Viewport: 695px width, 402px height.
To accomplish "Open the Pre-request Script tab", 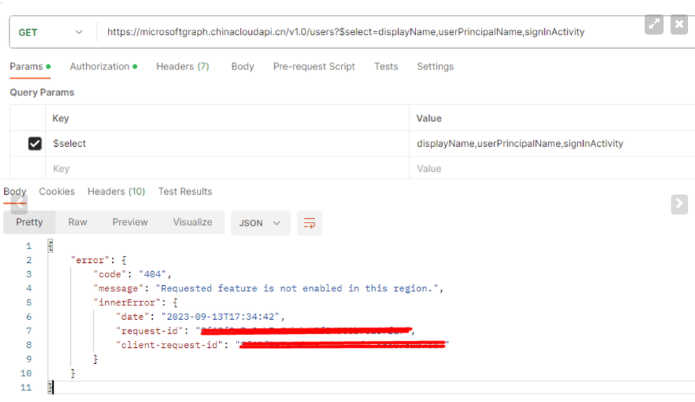I will pyautogui.click(x=314, y=67).
